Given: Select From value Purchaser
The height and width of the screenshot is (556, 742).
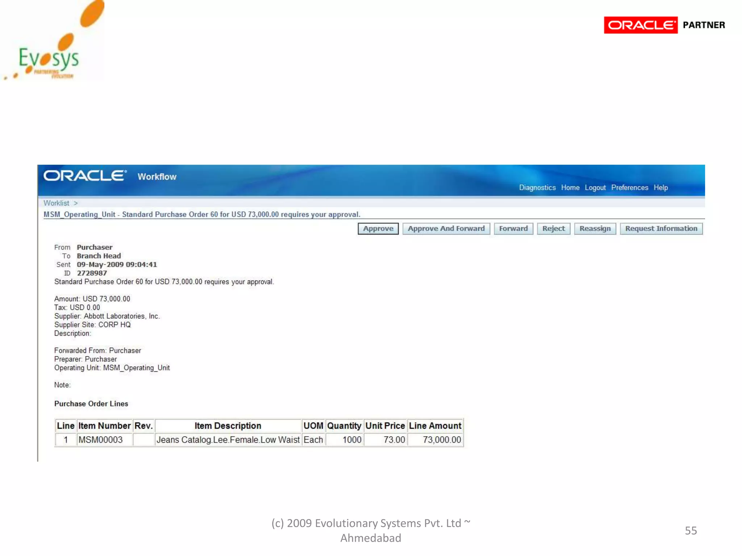Looking at the screenshot, I should click(95, 247).
